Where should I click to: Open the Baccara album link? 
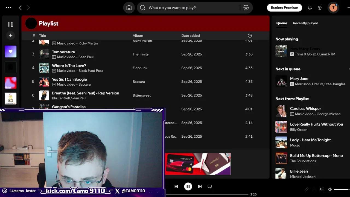pyautogui.click(x=139, y=82)
